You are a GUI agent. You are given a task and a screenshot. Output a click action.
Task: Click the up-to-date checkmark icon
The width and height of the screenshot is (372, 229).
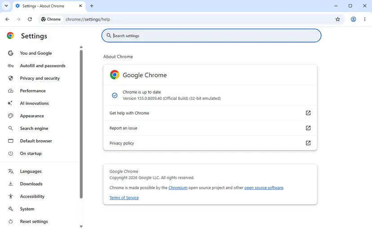pyautogui.click(x=115, y=95)
